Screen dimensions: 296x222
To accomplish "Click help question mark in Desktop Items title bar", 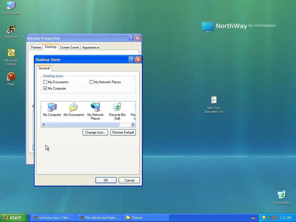I will pyautogui.click(x=132, y=60).
